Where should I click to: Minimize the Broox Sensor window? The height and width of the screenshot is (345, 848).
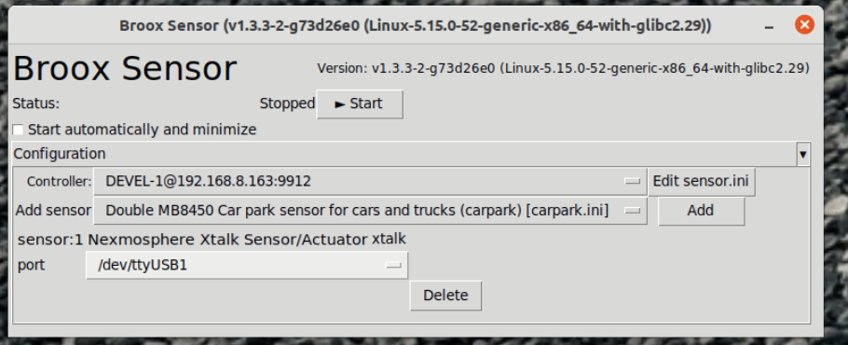(x=769, y=26)
